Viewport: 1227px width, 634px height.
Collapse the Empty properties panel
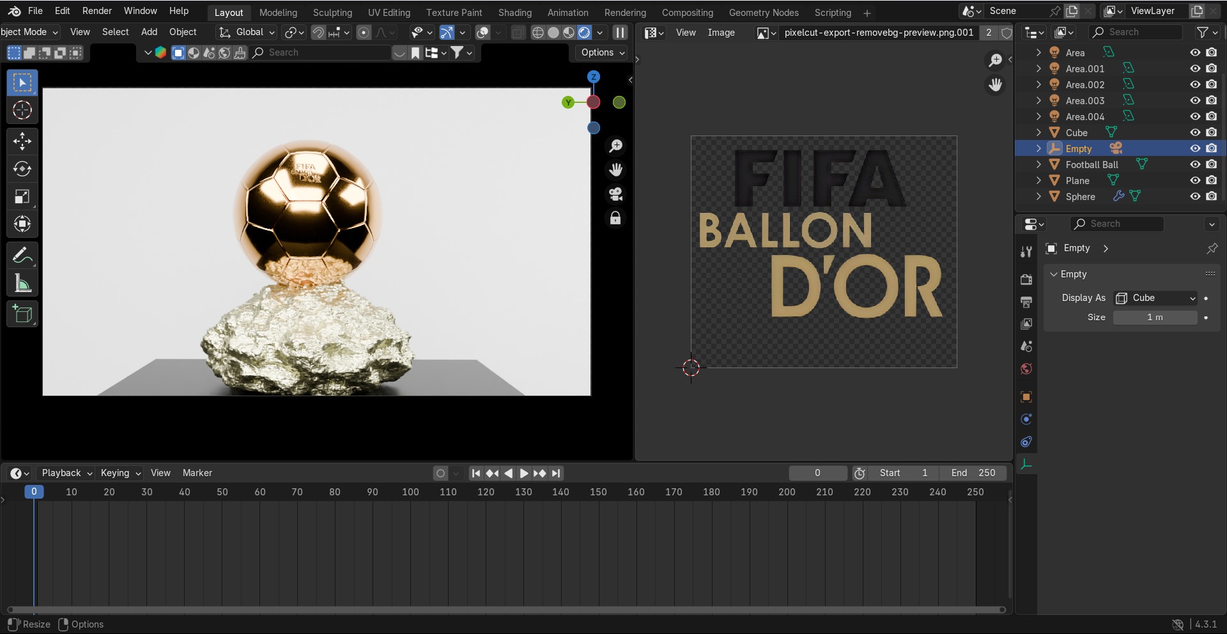[1054, 274]
